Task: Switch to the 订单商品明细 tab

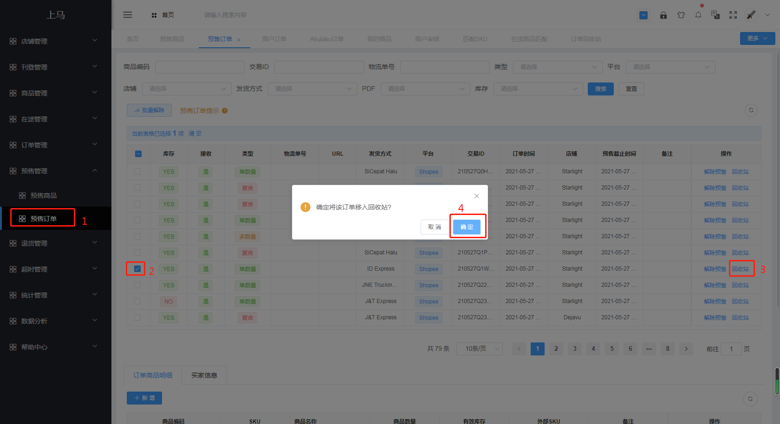Action: click(x=153, y=375)
